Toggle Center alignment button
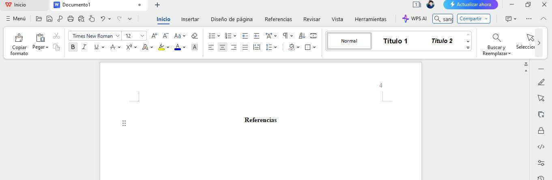 coord(222,47)
